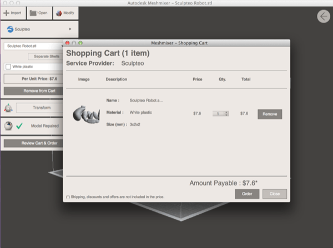Click the green Model Repaired checkmark

tap(19, 126)
